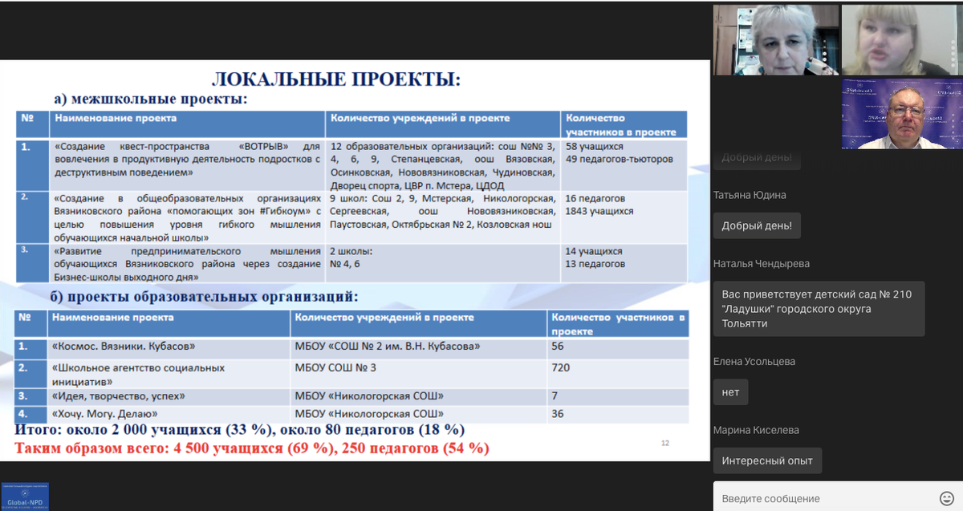This screenshot has height=511, width=963.
Task: Click the red 'Таким образом всего' summary line
Action: 252,448
